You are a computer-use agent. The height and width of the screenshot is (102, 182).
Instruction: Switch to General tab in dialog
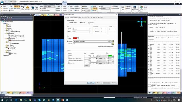[67, 18]
